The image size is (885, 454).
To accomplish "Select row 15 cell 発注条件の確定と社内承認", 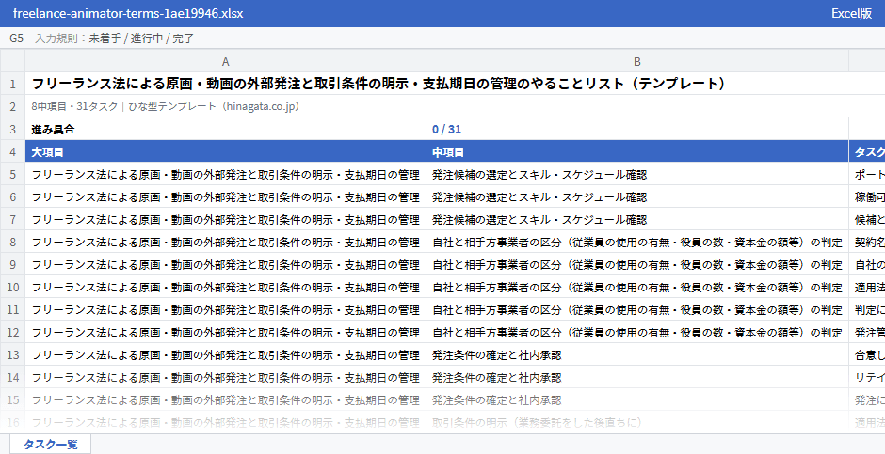I will [637, 399].
